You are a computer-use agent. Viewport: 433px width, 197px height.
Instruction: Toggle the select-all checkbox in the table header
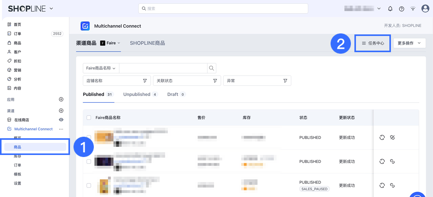pyautogui.click(x=89, y=117)
